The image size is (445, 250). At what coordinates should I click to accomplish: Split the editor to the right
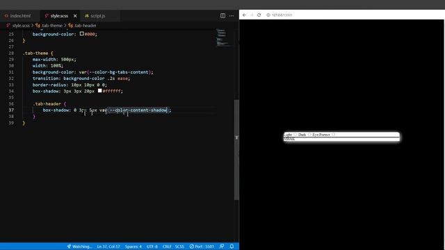coord(222,16)
